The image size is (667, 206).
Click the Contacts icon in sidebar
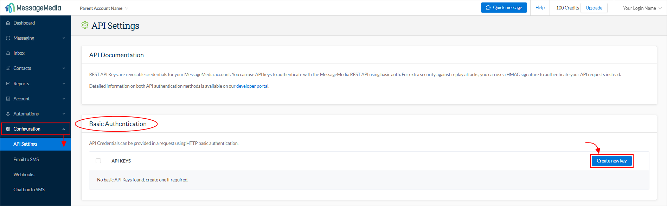point(8,68)
